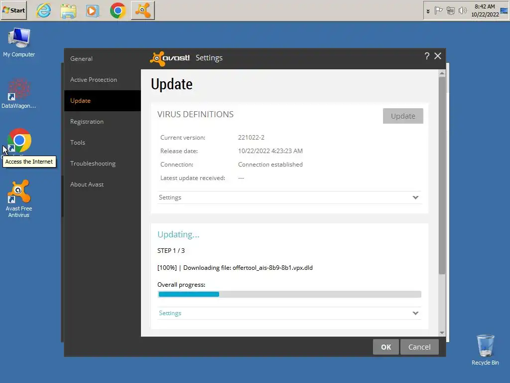Open the General settings section
This screenshot has height=383, width=510.
click(x=103, y=59)
